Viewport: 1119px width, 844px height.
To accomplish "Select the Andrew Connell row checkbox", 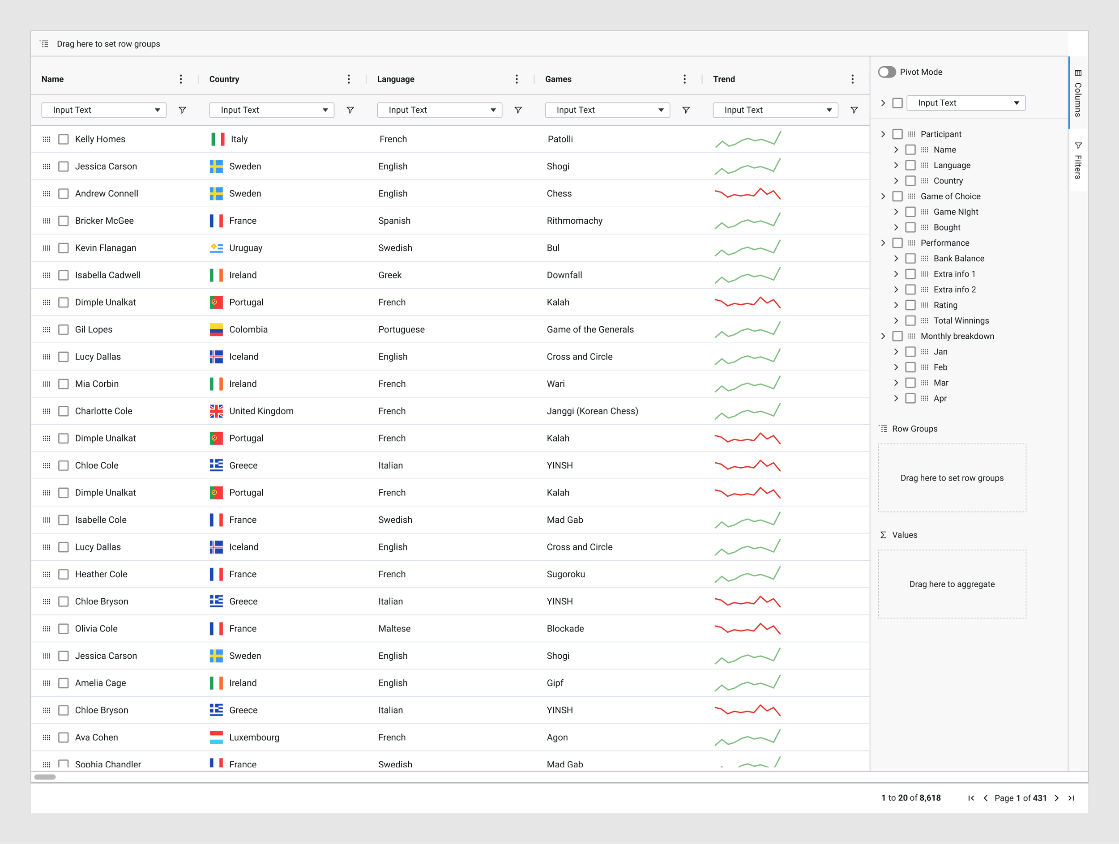I will 63,194.
